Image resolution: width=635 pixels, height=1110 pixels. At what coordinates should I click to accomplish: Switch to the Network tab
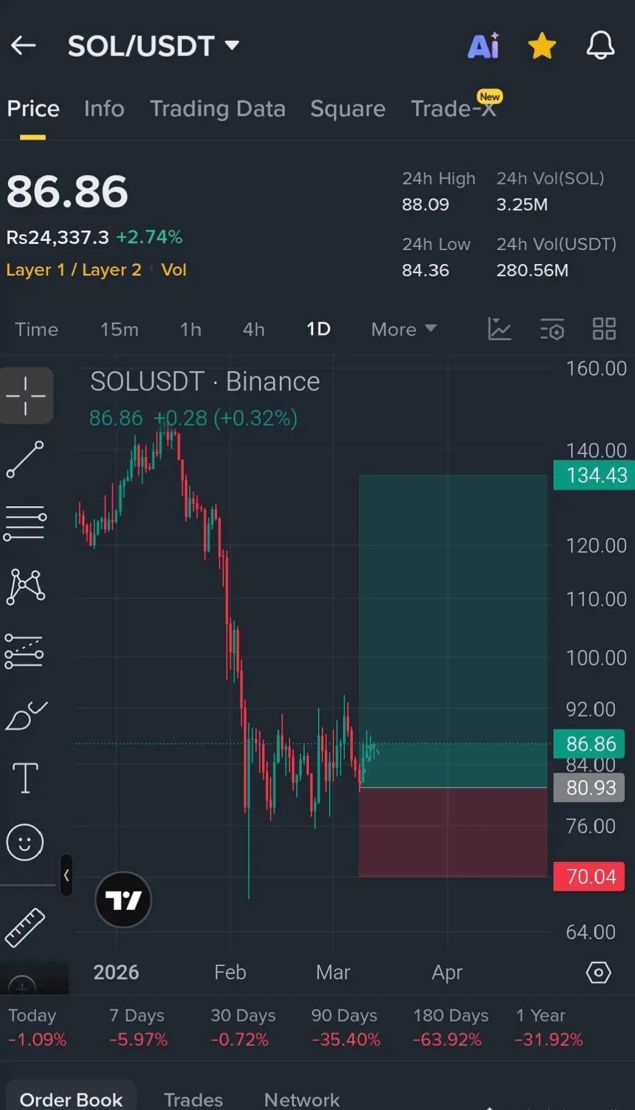302,1099
